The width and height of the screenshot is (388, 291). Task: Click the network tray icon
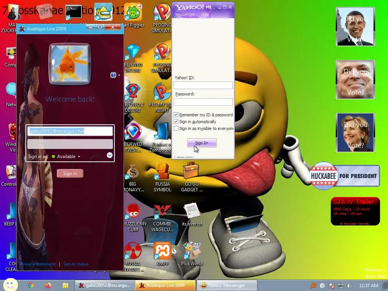tap(341, 286)
